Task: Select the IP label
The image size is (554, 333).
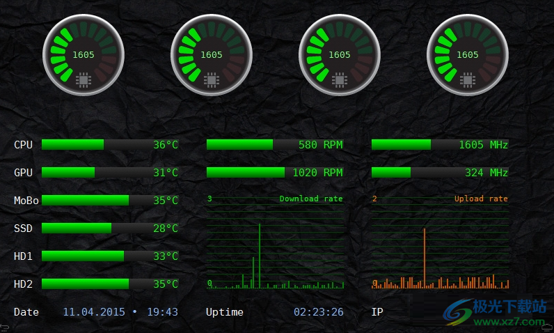Action: pyautogui.click(x=377, y=312)
